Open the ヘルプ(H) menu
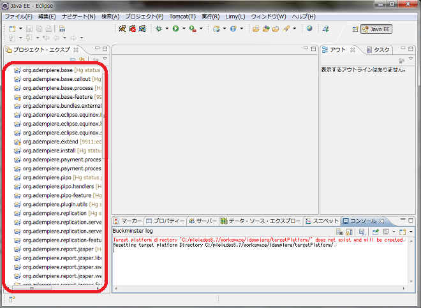The height and width of the screenshot is (308, 421). click(304, 17)
